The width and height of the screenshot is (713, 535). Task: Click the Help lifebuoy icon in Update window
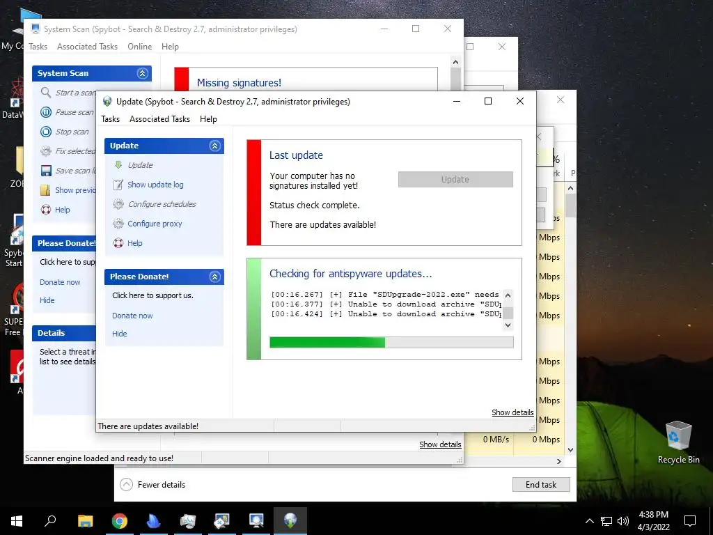click(x=118, y=243)
